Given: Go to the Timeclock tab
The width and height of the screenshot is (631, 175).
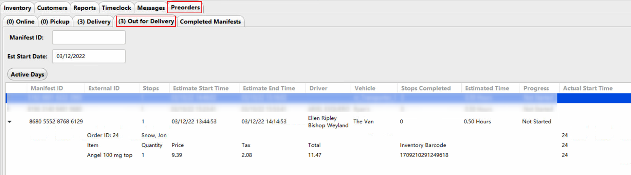Looking at the screenshot, I should point(116,8).
